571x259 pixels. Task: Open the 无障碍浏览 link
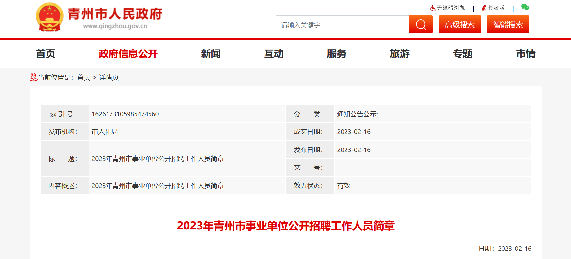(451, 8)
